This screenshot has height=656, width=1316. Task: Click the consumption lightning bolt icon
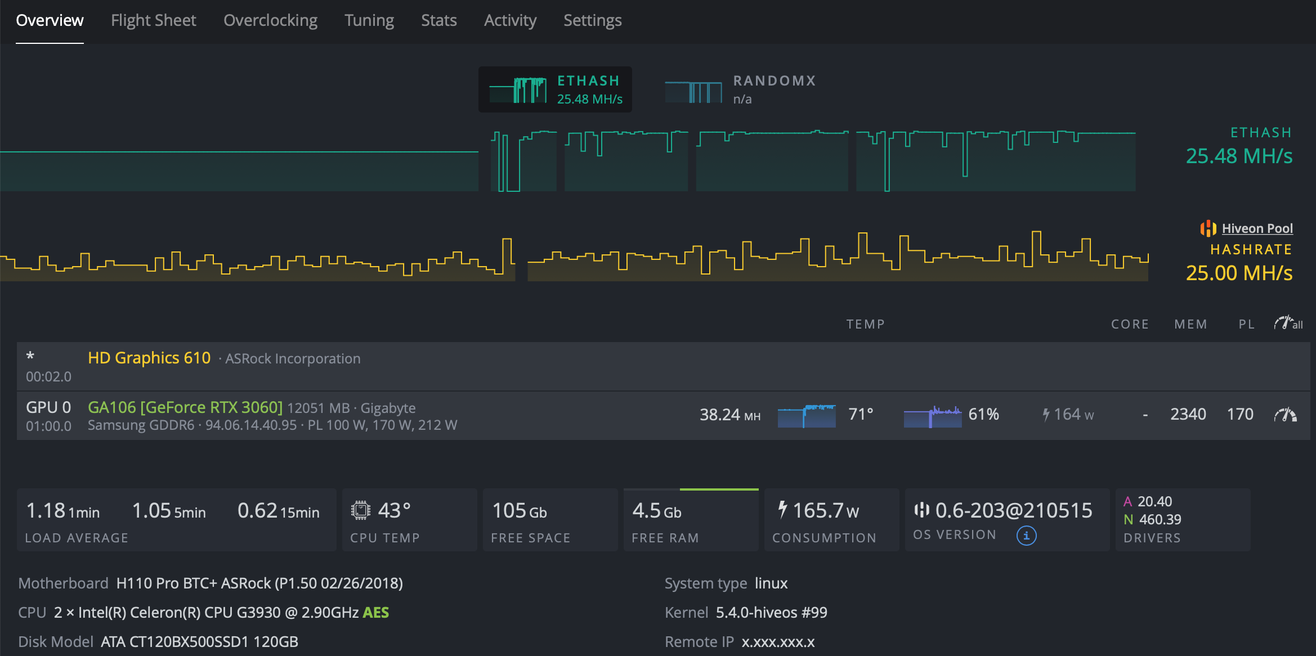coord(782,510)
